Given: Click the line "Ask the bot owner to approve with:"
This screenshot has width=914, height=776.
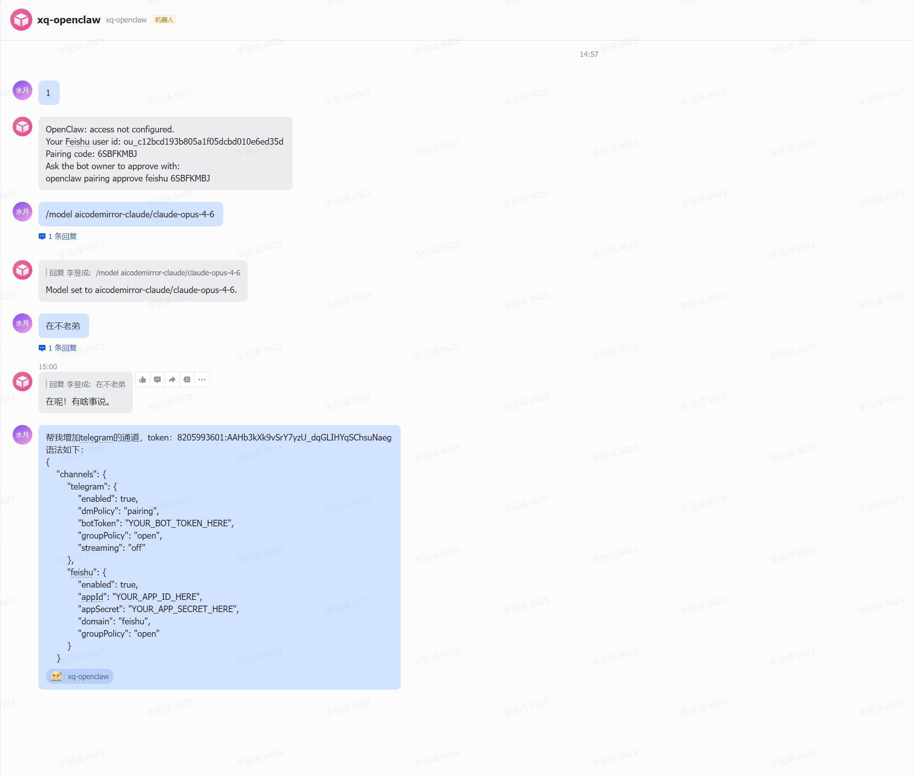Looking at the screenshot, I should 113,166.
